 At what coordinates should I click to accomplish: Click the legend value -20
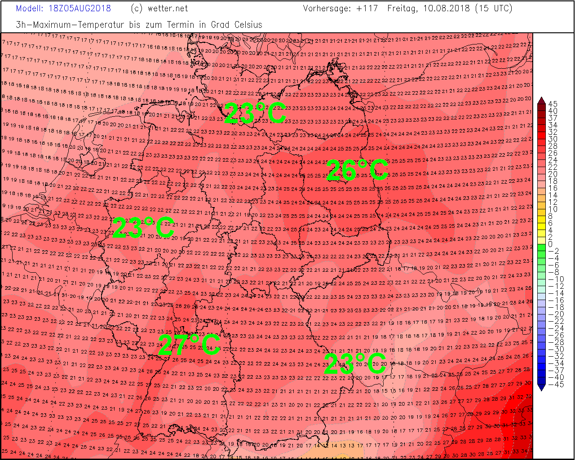click(556, 314)
